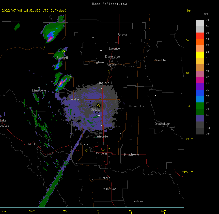Click the 50 tick label on the right axis

click(x=188, y=73)
